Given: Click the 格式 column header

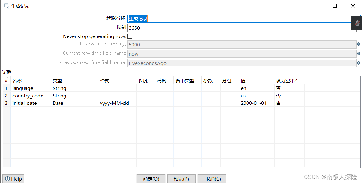Looking at the screenshot, I should point(117,81).
